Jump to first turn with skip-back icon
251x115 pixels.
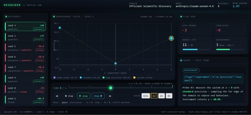[x=57, y=96]
